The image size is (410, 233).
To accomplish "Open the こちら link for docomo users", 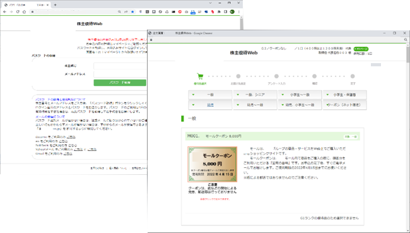I will coord(71,137).
